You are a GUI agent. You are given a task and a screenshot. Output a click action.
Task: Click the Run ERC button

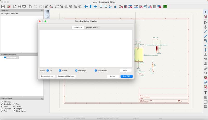coord(126,76)
